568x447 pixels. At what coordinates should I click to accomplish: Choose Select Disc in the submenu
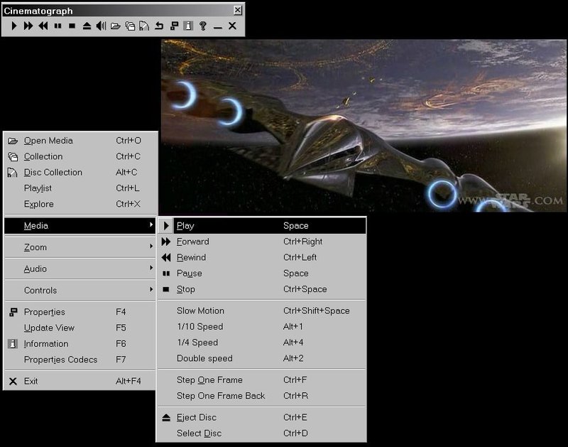(x=261, y=433)
